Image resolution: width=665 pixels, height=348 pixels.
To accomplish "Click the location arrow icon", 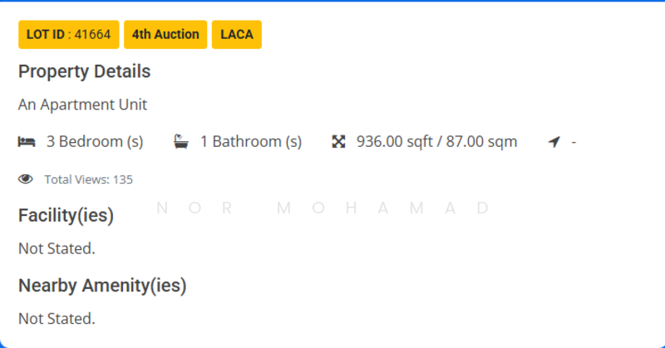I will pyautogui.click(x=554, y=142).
